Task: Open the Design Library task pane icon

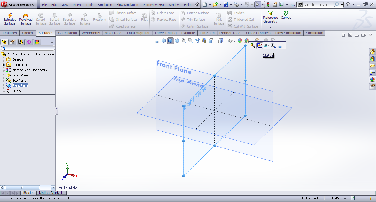Action: pos(372,59)
